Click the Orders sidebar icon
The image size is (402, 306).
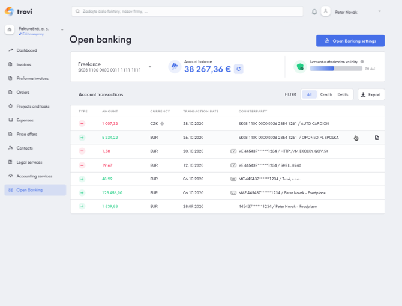pyautogui.click(x=11, y=92)
